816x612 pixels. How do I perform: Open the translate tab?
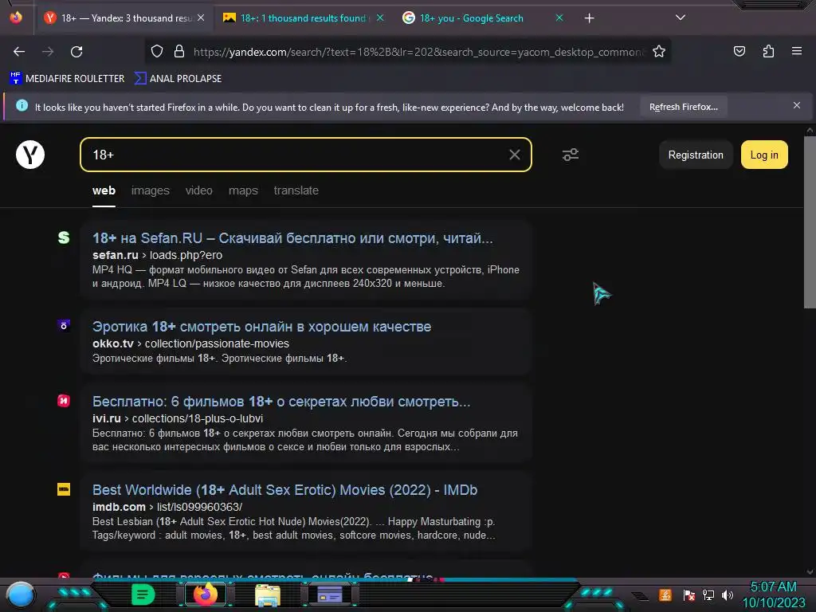coord(296,190)
